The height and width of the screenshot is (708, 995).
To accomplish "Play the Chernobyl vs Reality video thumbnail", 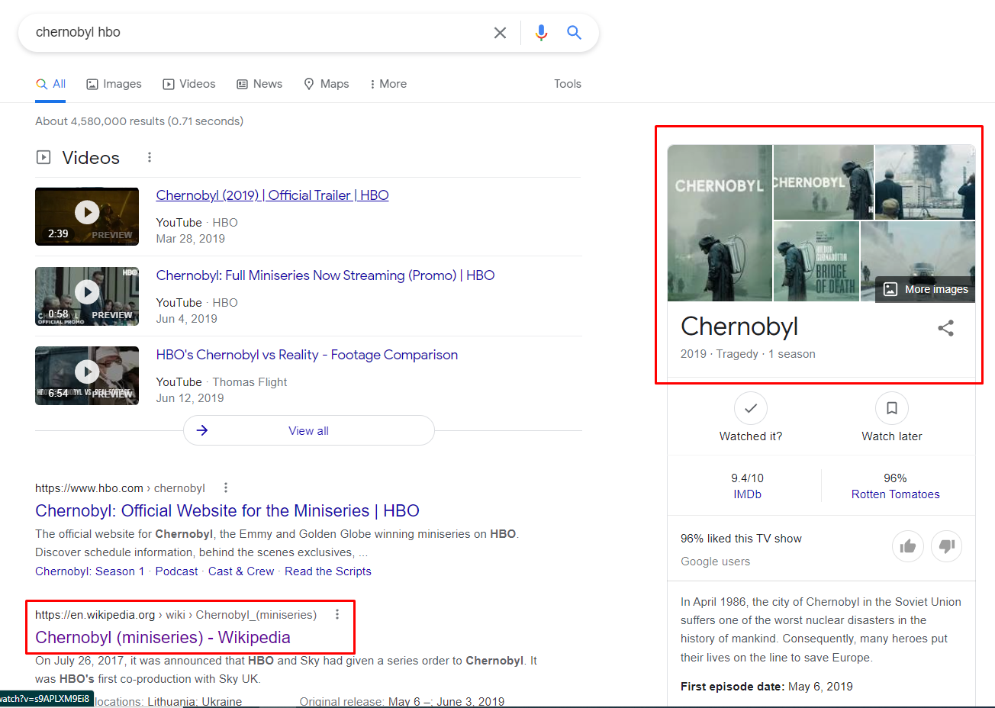I will pyautogui.click(x=87, y=375).
